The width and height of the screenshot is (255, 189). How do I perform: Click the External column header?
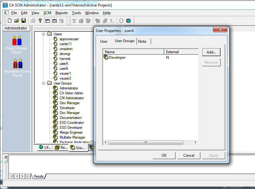click(x=181, y=52)
